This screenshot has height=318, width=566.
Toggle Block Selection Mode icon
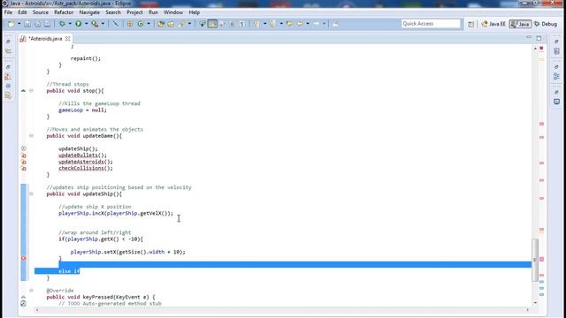(232, 24)
